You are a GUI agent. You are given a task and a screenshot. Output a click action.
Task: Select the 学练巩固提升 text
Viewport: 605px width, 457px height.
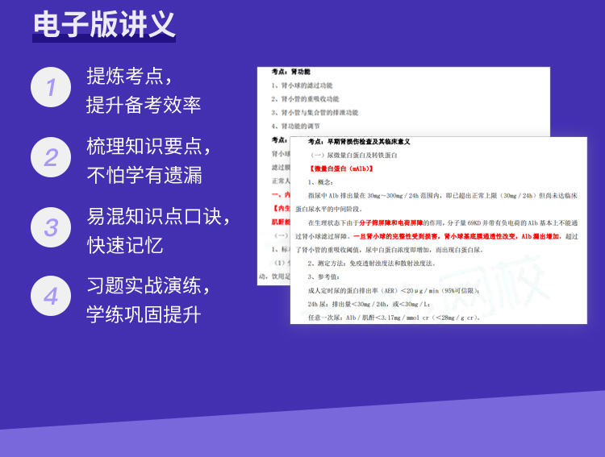pos(144,314)
